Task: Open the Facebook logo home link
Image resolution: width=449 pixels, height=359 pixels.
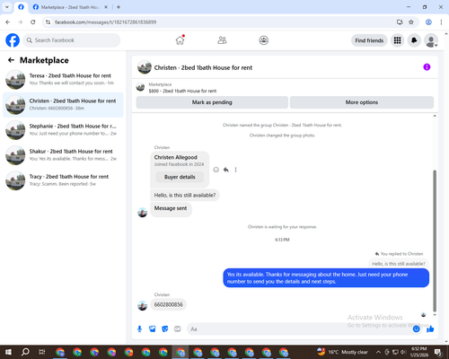Action: pyautogui.click(x=13, y=40)
